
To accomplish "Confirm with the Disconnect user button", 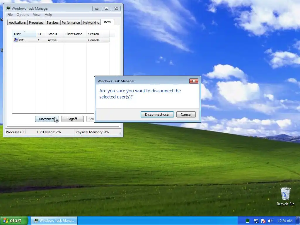I will tap(157, 115).
